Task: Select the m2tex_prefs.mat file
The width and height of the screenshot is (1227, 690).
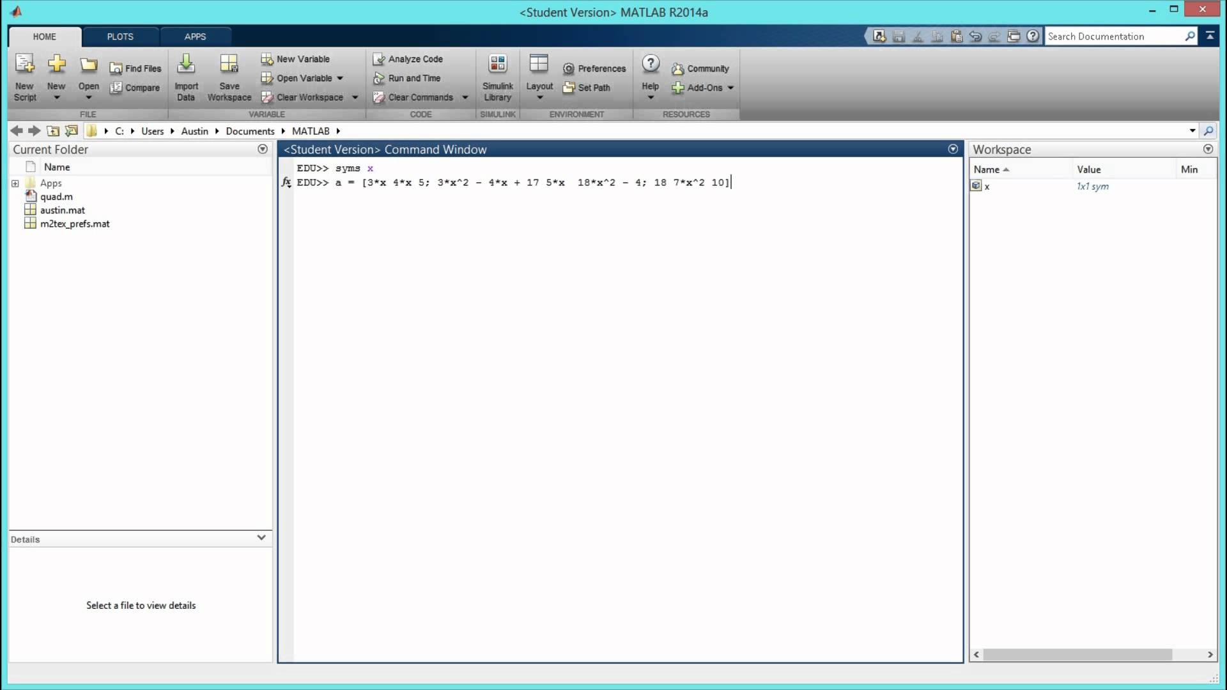Action: [x=74, y=224]
